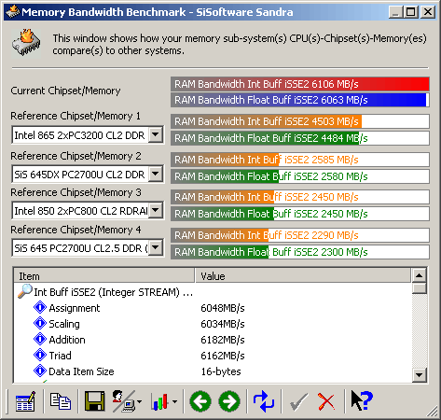Viewport: 441px width, 420px height.
Task: Expand the SiS 645DX PC2700U reference dropdown
Action: point(156,174)
